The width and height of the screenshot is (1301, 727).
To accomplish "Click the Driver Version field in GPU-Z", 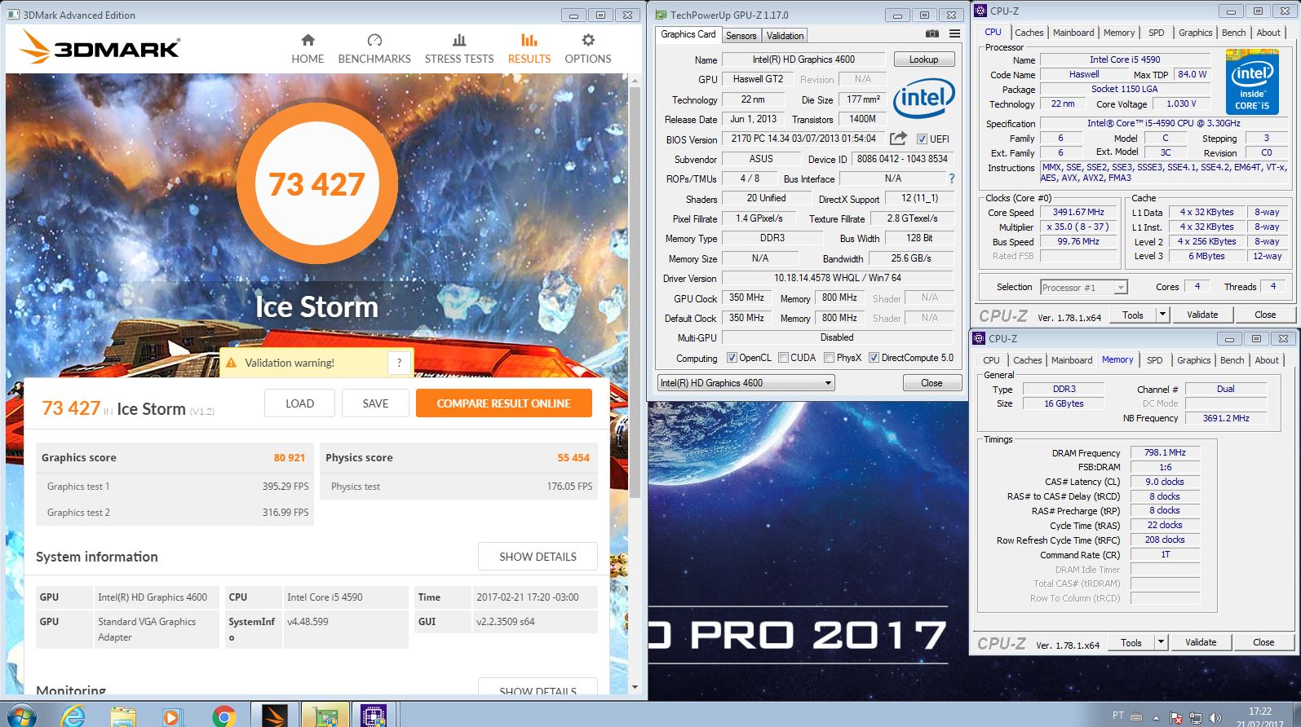I will (838, 278).
